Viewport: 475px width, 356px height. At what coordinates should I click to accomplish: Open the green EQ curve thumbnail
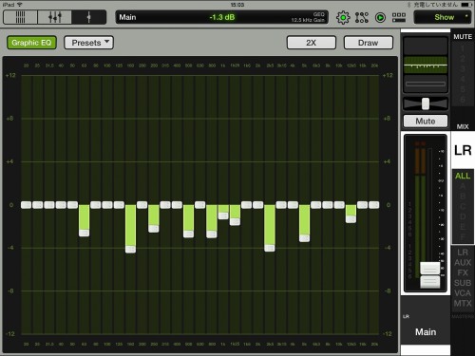click(x=426, y=65)
